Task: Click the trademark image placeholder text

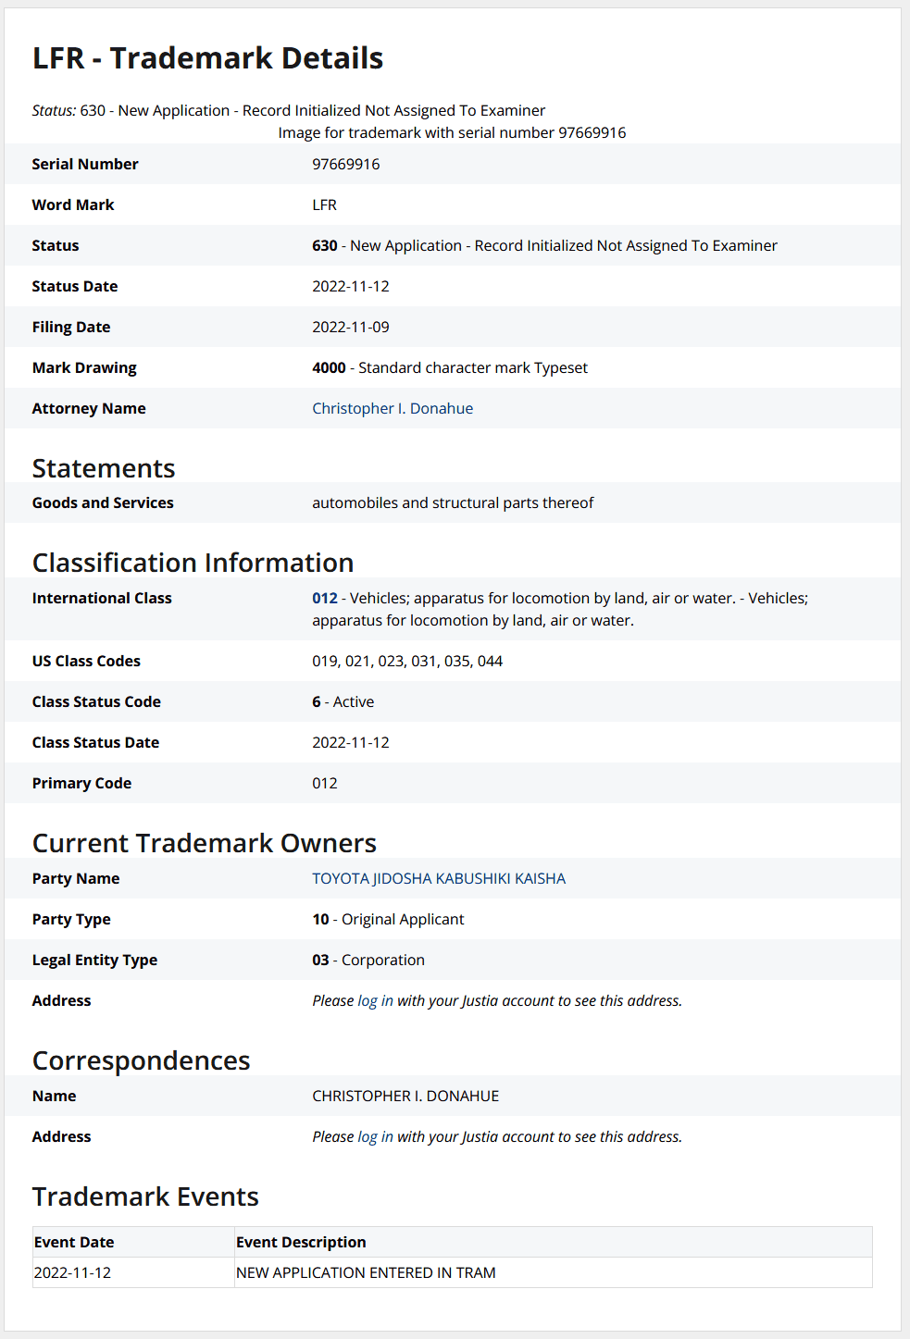Action: tap(452, 132)
